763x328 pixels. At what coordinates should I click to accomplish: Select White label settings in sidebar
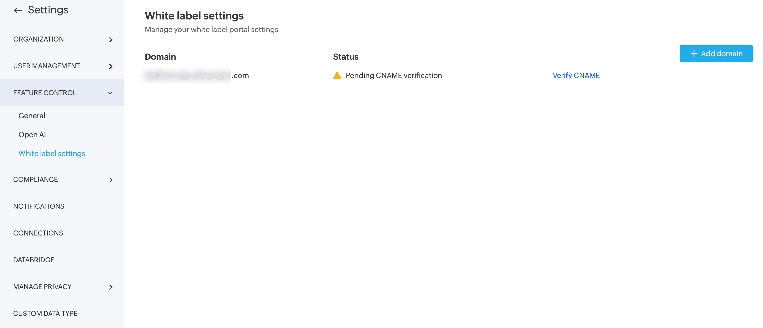[52, 153]
